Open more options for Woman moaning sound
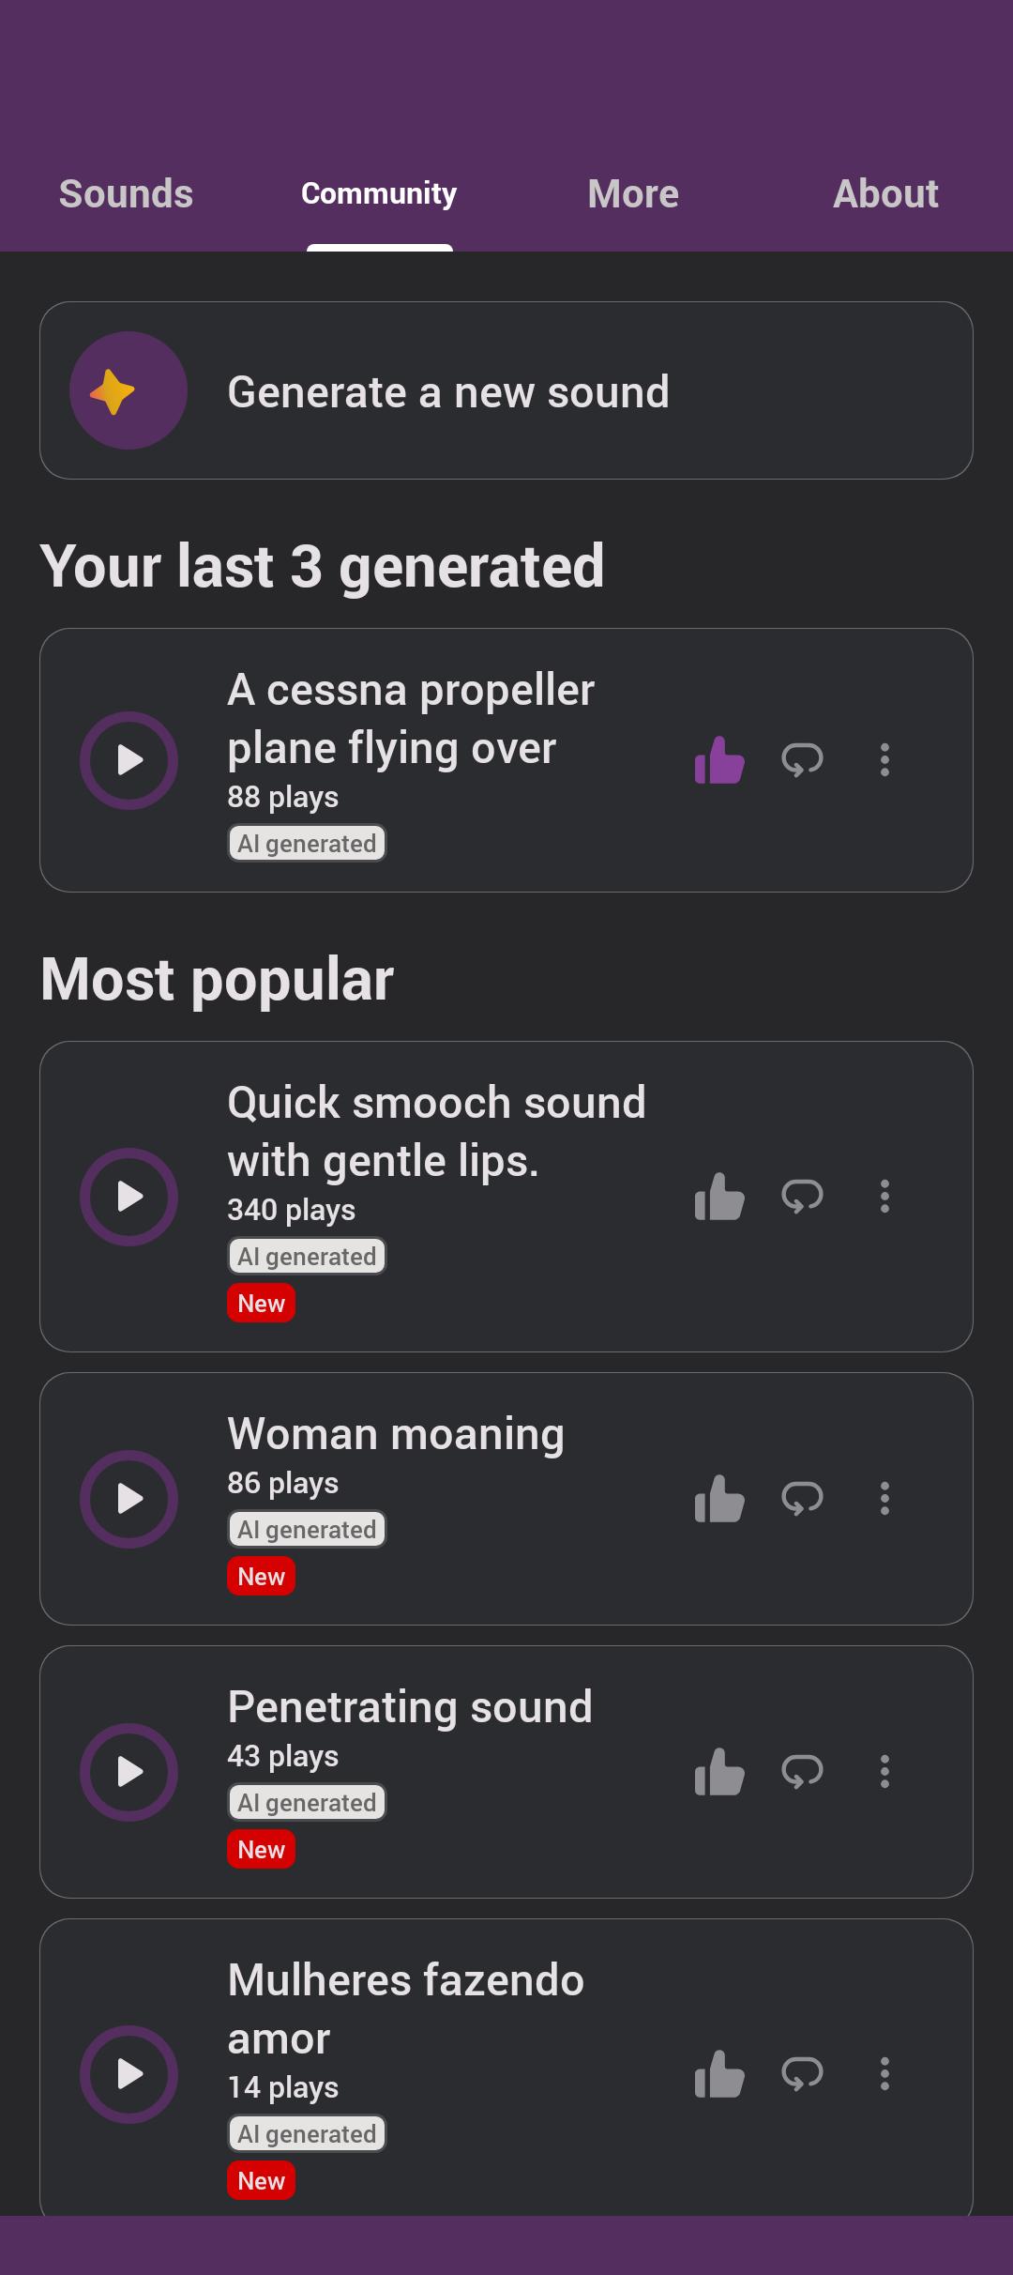Screen dimensions: 1013x2275 point(884,1498)
